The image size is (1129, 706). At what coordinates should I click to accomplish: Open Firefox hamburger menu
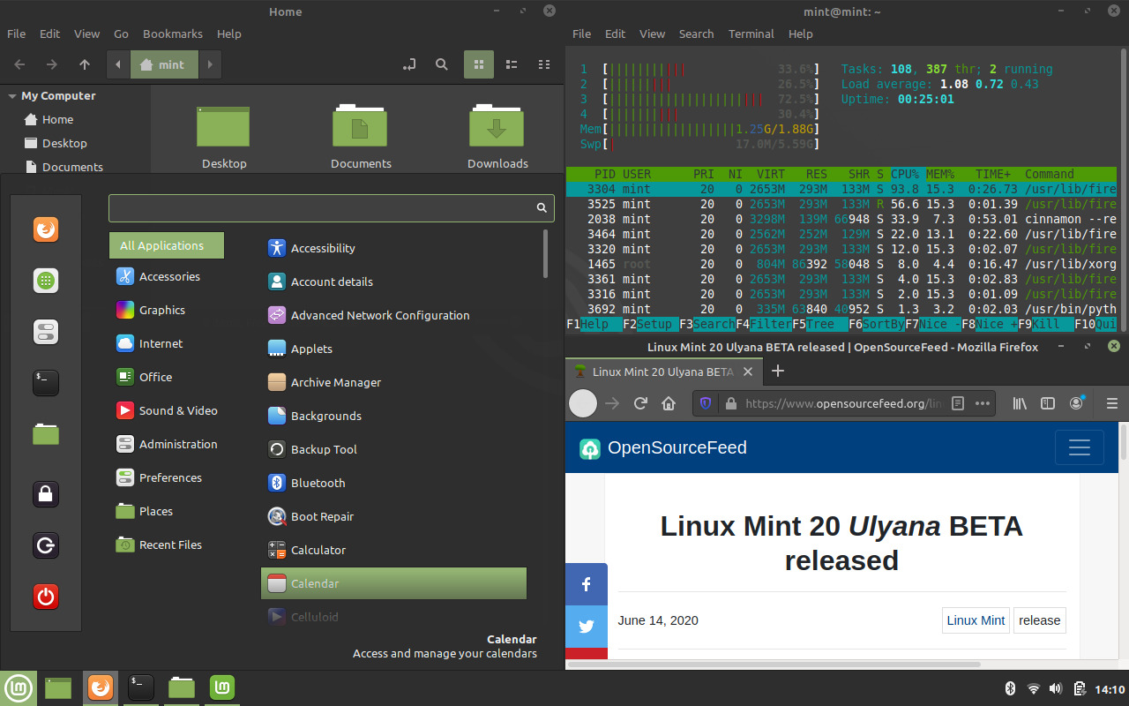1111,403
